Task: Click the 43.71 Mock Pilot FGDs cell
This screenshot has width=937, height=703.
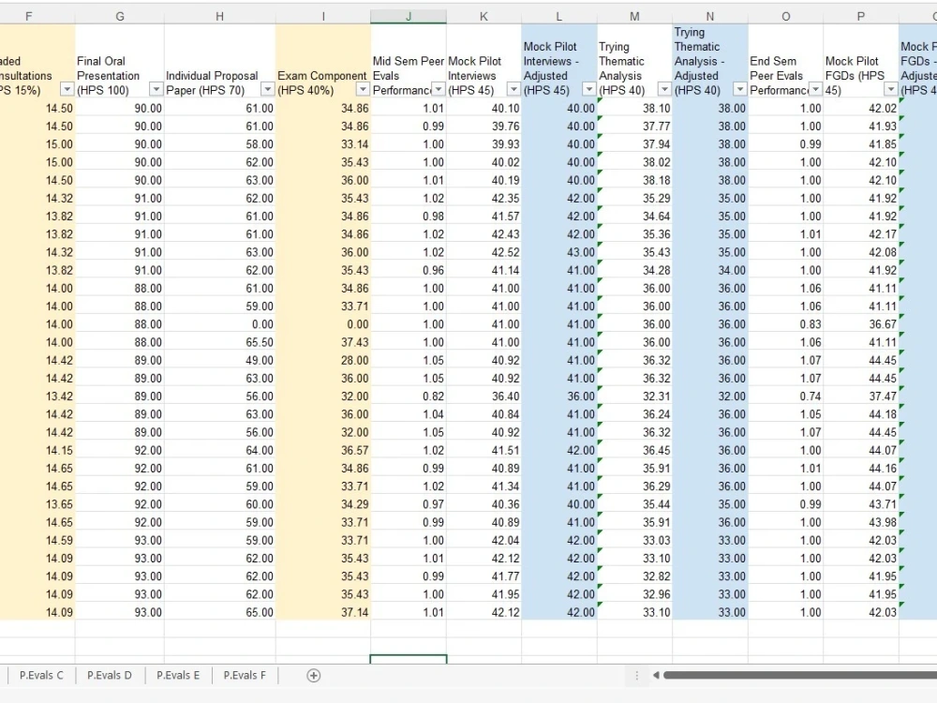Action: (x=861, y=504)
